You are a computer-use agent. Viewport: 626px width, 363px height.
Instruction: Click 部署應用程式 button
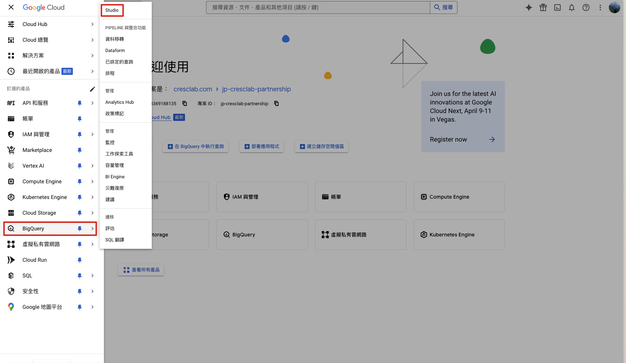[x=262, y=147]
